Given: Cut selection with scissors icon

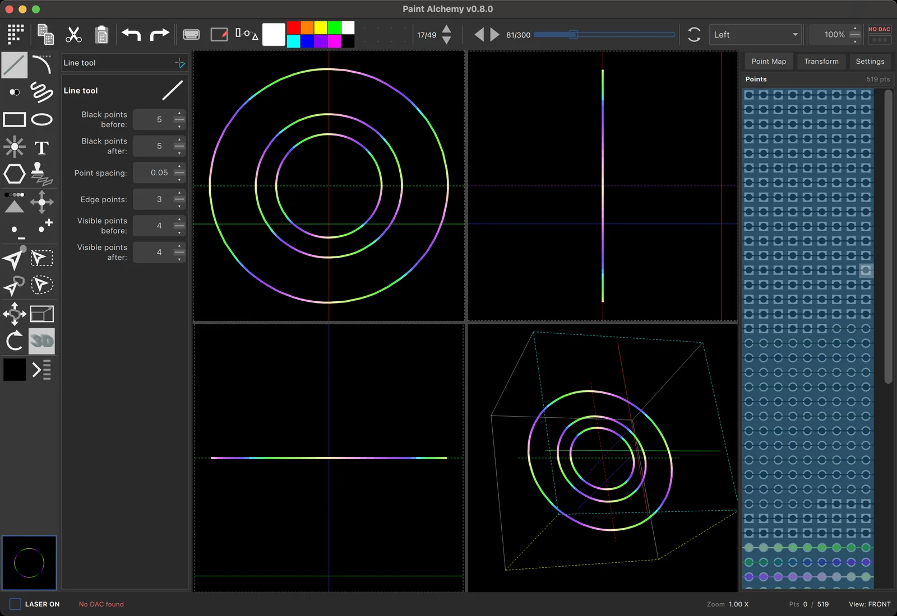Looking at the screenshot, I should point(73,34).
